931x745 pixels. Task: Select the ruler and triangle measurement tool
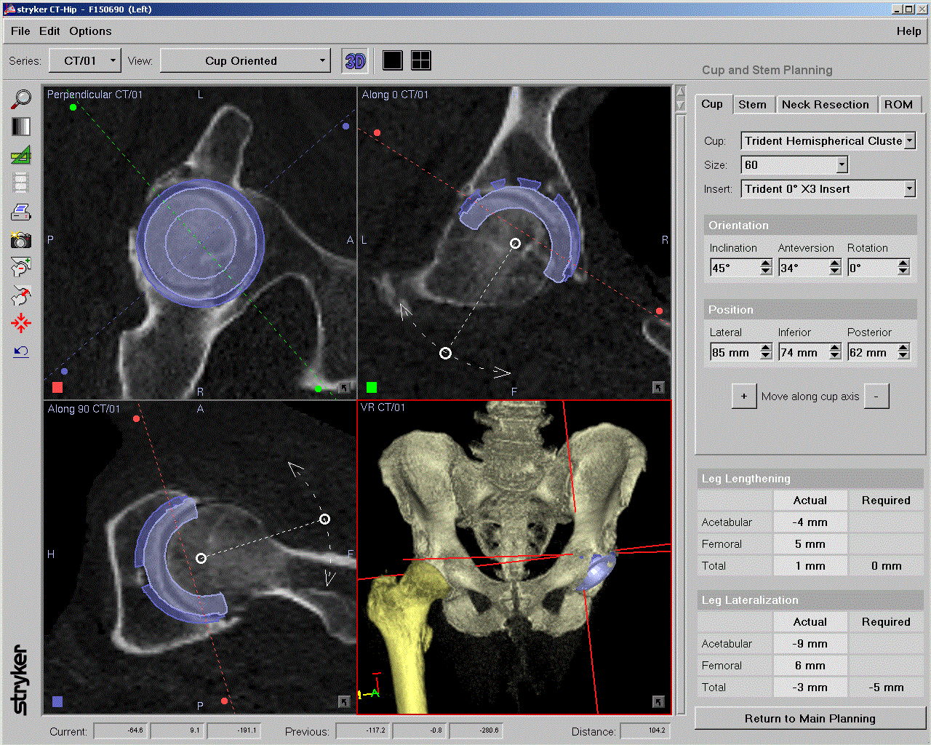pyautogui.click(x=21, y=154)
